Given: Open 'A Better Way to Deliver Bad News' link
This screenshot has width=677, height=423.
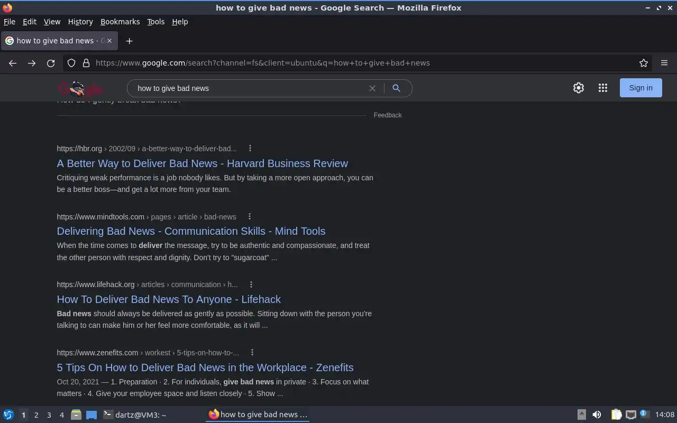Looking at the screenshot, I should pos(203,163).
